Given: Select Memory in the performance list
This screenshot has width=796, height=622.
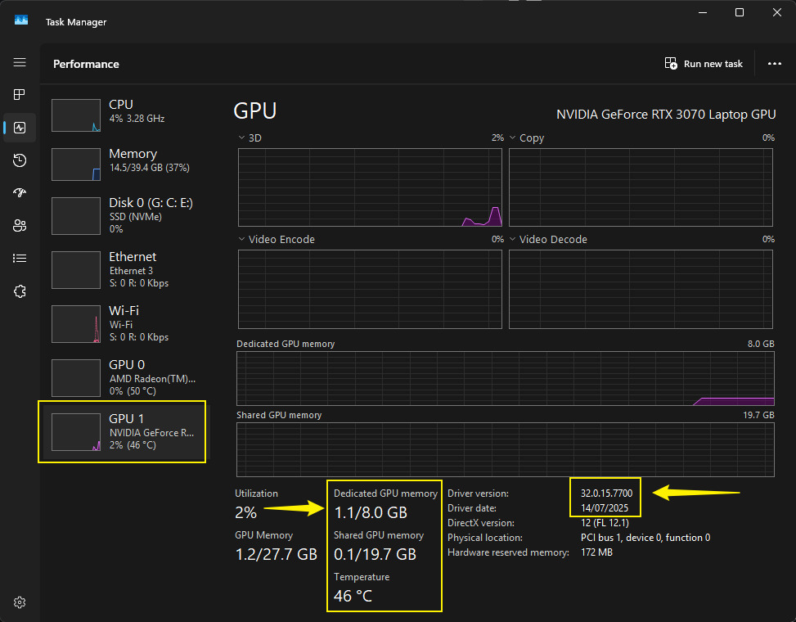Looking at the screenshot, I should pyautogui.click(x=123, y=165).
